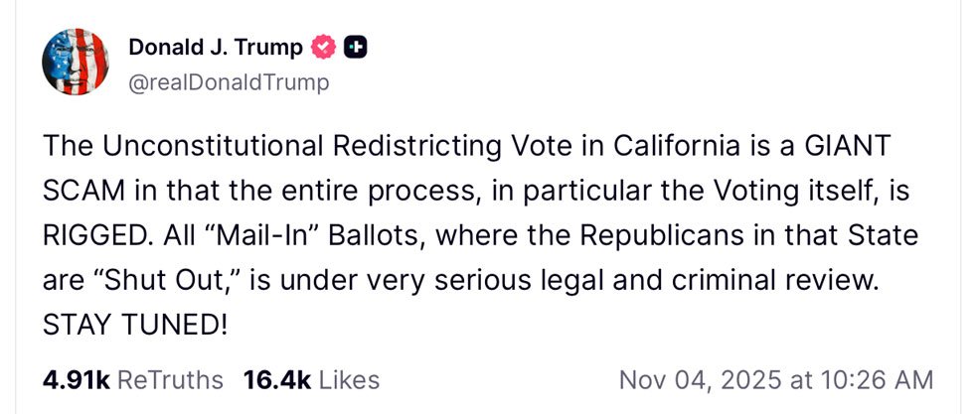This screenshot has height=414, width=974.
Task: Click the Likes label
Action: pyautogui.click(x=348, y=379)
